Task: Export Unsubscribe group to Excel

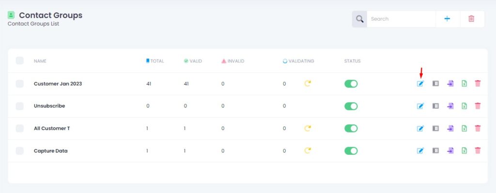Action: tap(464, 106)
